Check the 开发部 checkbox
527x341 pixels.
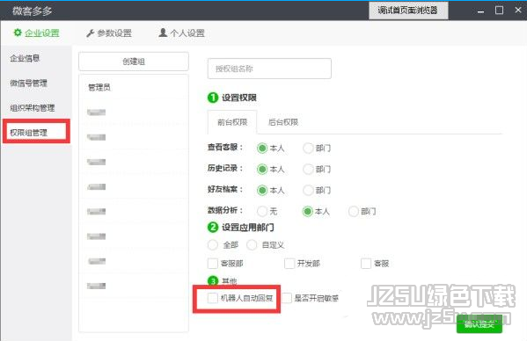pos(289,264)
